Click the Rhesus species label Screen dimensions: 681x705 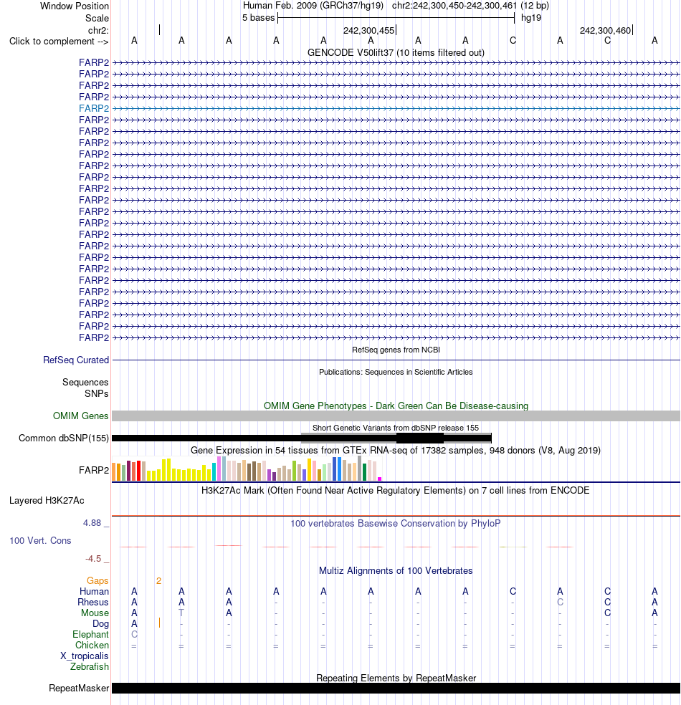point(93,602)
